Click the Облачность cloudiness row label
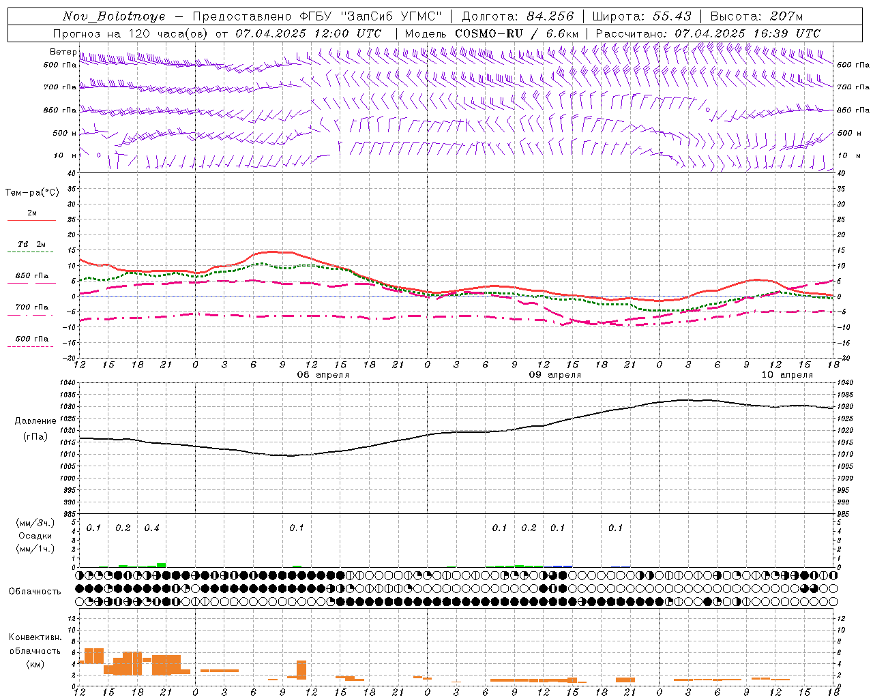Screen dimensions: 873x698 click(35, 592)
